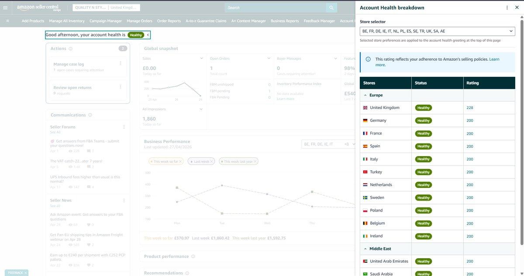Viewport: 524px width, 276px height.
Task: Click the Product performance info icon
Action: pos(193,256)
